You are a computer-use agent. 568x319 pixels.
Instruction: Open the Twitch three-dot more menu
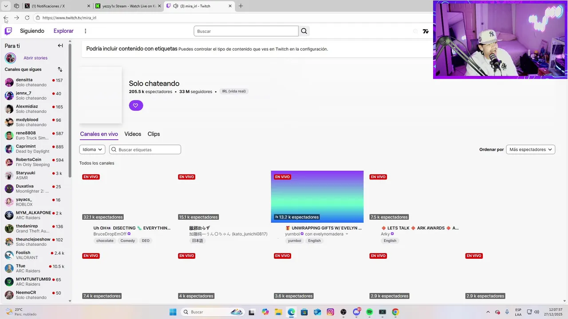click(86, 31)
